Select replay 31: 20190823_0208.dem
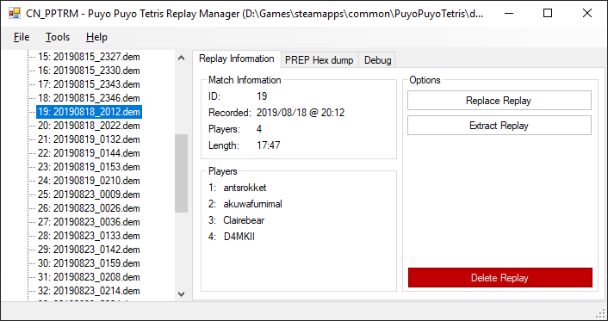 pyautogui.click(x=89, y=277)
